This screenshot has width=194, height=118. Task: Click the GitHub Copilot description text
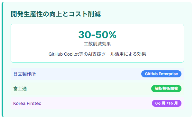pos(97,54)
